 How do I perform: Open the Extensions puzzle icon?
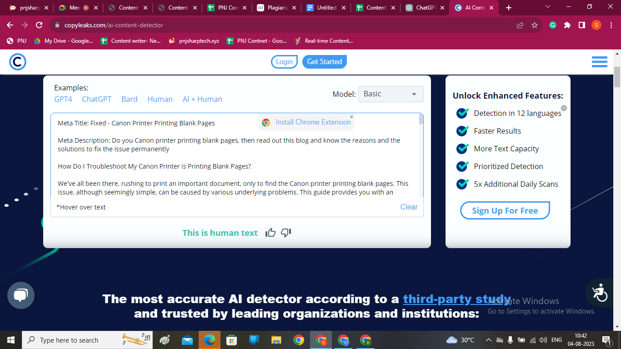pos(567,25)
